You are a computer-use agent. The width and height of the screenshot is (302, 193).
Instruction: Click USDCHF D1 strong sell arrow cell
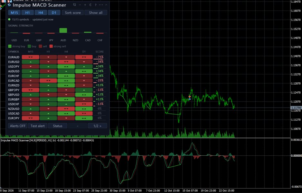click(x=84, y=104)
